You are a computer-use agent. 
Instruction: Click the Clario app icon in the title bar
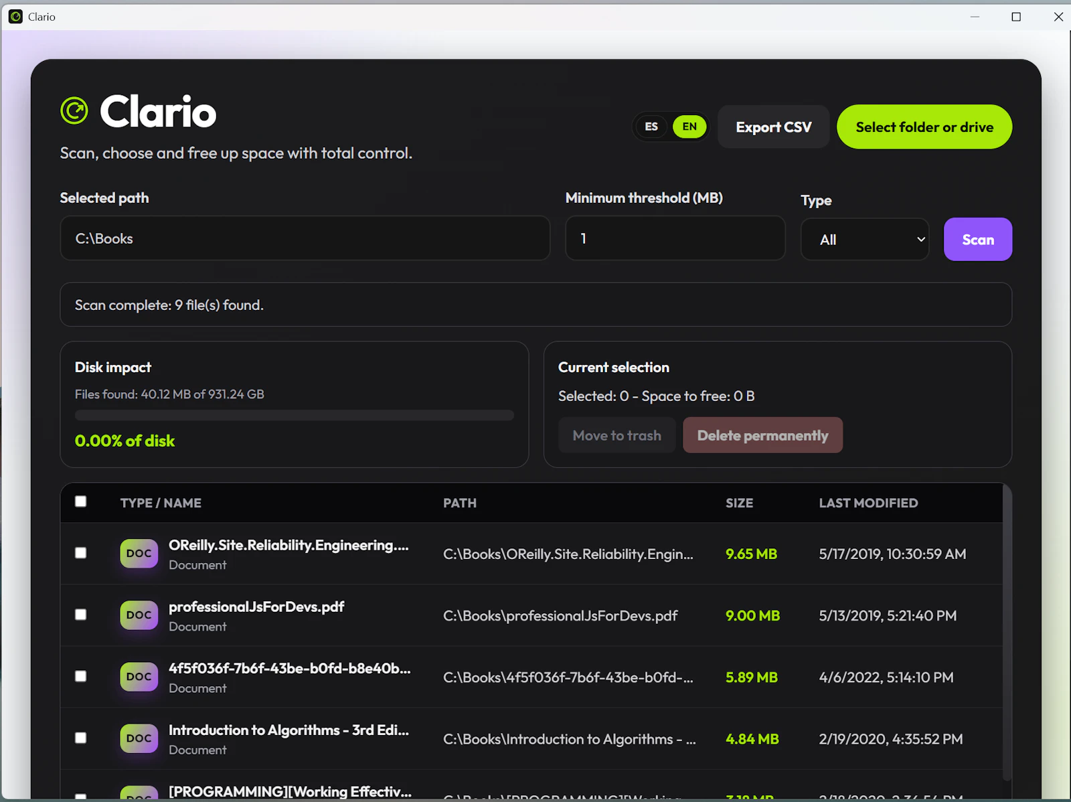click(15, 17)
